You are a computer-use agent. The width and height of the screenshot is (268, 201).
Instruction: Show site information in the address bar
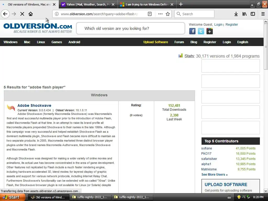(57, 14)
